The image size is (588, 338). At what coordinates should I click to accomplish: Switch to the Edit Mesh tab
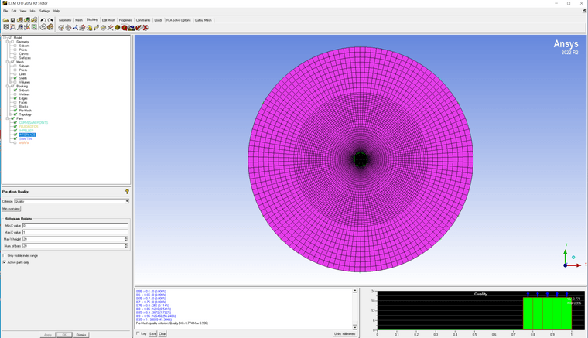pyautogui.click(x=108, y=20)
